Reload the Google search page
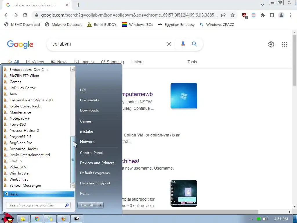The width and height of the screenshot is (297, 223). [25, 15]
